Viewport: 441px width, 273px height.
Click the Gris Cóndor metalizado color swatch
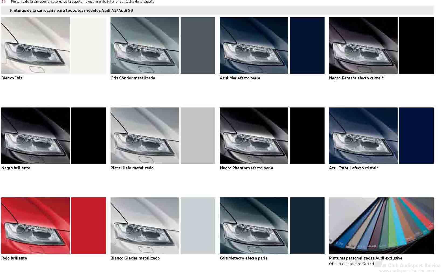198,46
